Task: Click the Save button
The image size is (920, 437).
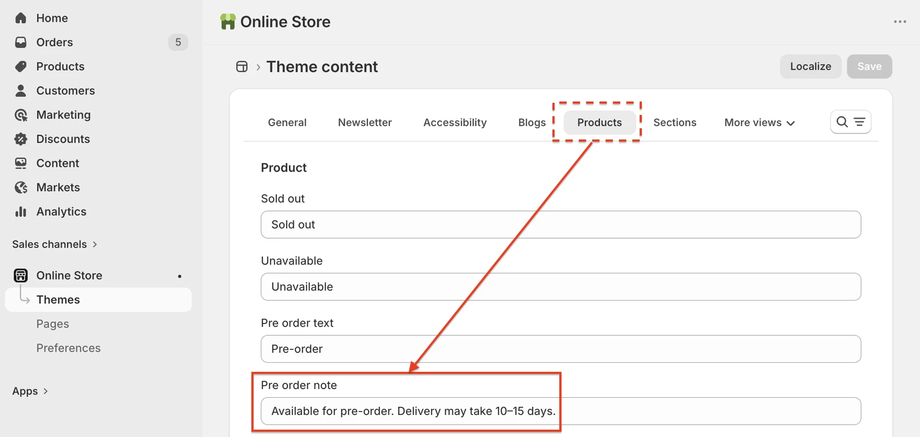Action: [869, 67]
